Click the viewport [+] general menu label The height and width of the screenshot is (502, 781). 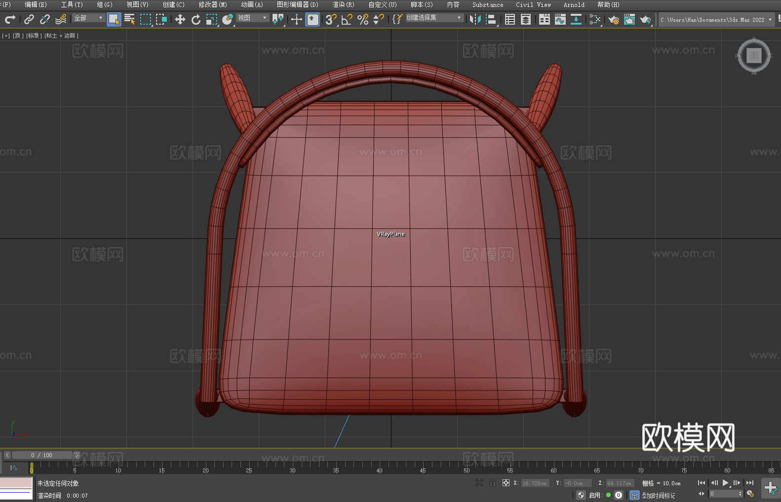pyautogui.click(x=6, y=36)
